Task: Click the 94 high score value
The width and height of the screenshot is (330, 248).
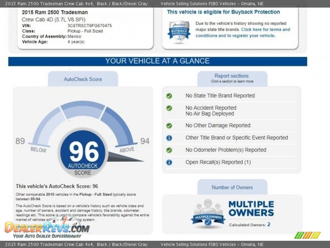Action: [x=145, y=141]
